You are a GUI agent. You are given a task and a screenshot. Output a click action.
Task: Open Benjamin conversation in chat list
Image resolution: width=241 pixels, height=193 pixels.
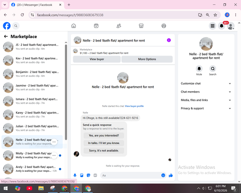click(32, 74)
